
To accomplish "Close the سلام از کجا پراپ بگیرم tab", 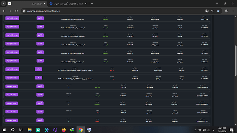I will click(86, 3).
